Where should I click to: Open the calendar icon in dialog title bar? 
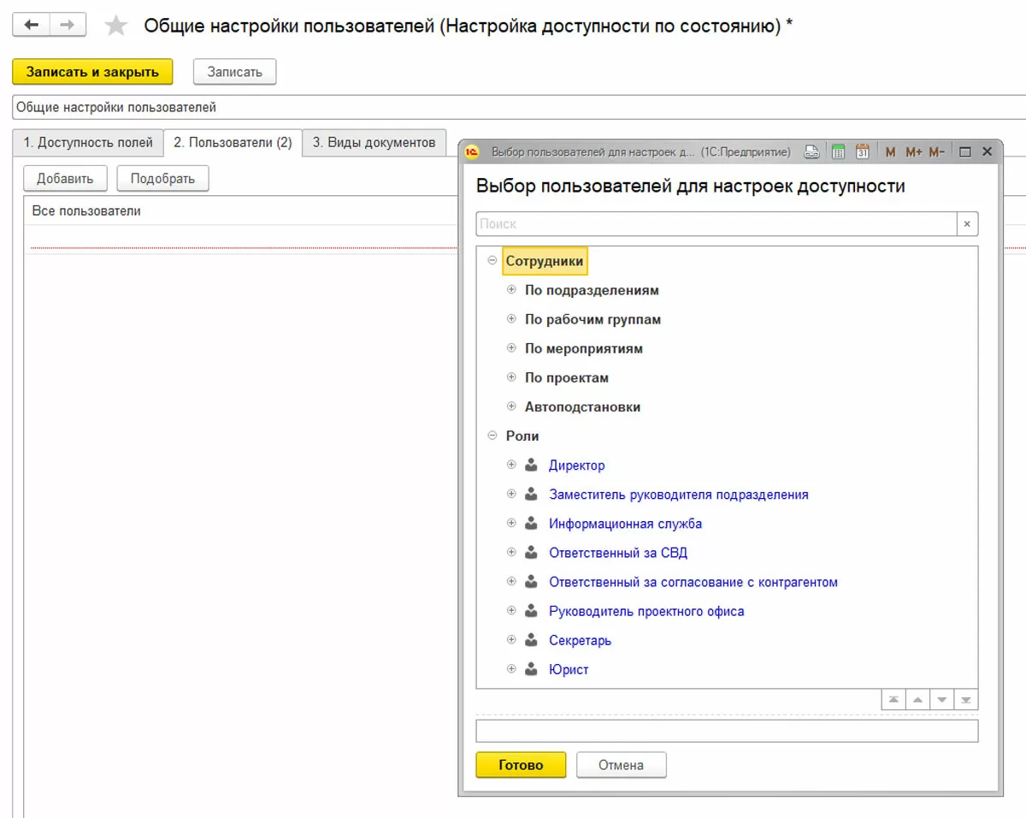click(863, 151)
